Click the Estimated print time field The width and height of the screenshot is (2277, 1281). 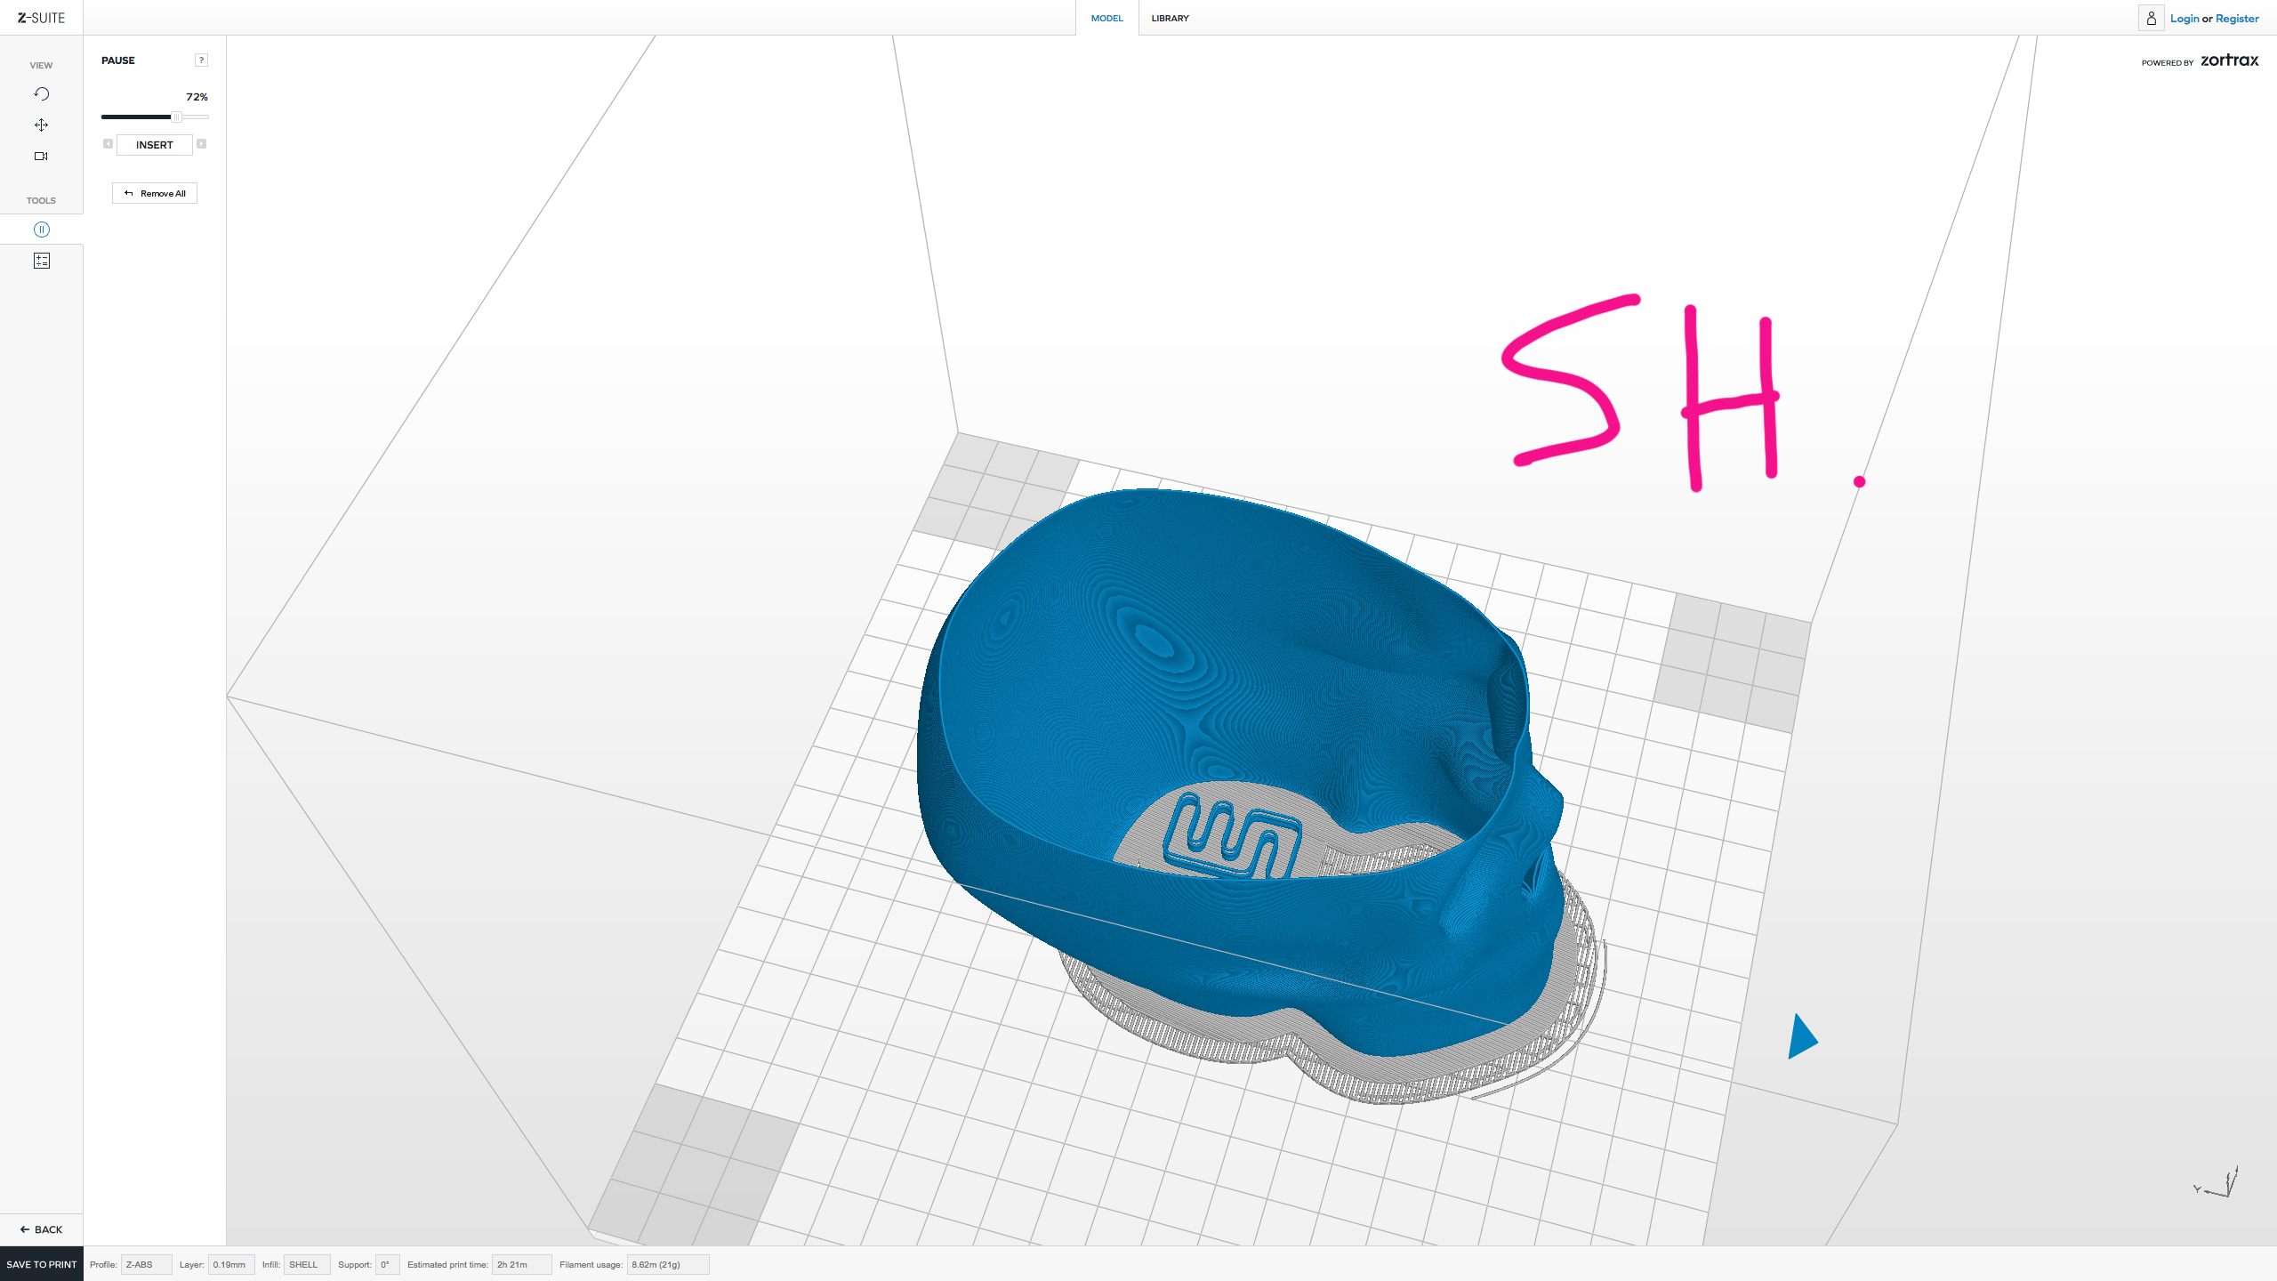(x=521, y=1264)
